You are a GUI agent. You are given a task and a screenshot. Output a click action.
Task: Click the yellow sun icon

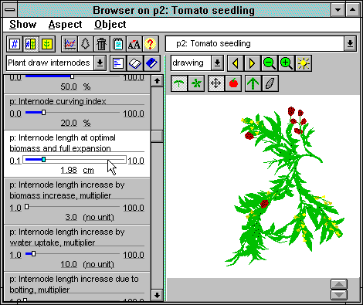click(x=304, y=63)
